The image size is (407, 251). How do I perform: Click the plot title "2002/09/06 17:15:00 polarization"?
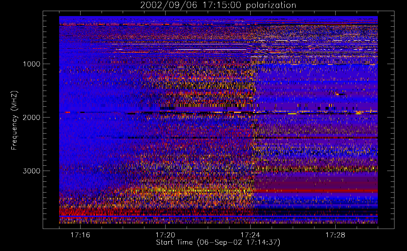pyautogui.click(x=218, y=5)
